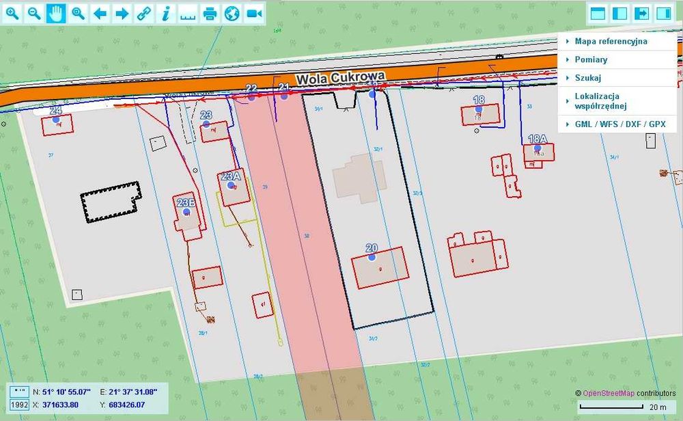
Task: Select the zoom in magnifier tool
Action: (x=12, y=14)
